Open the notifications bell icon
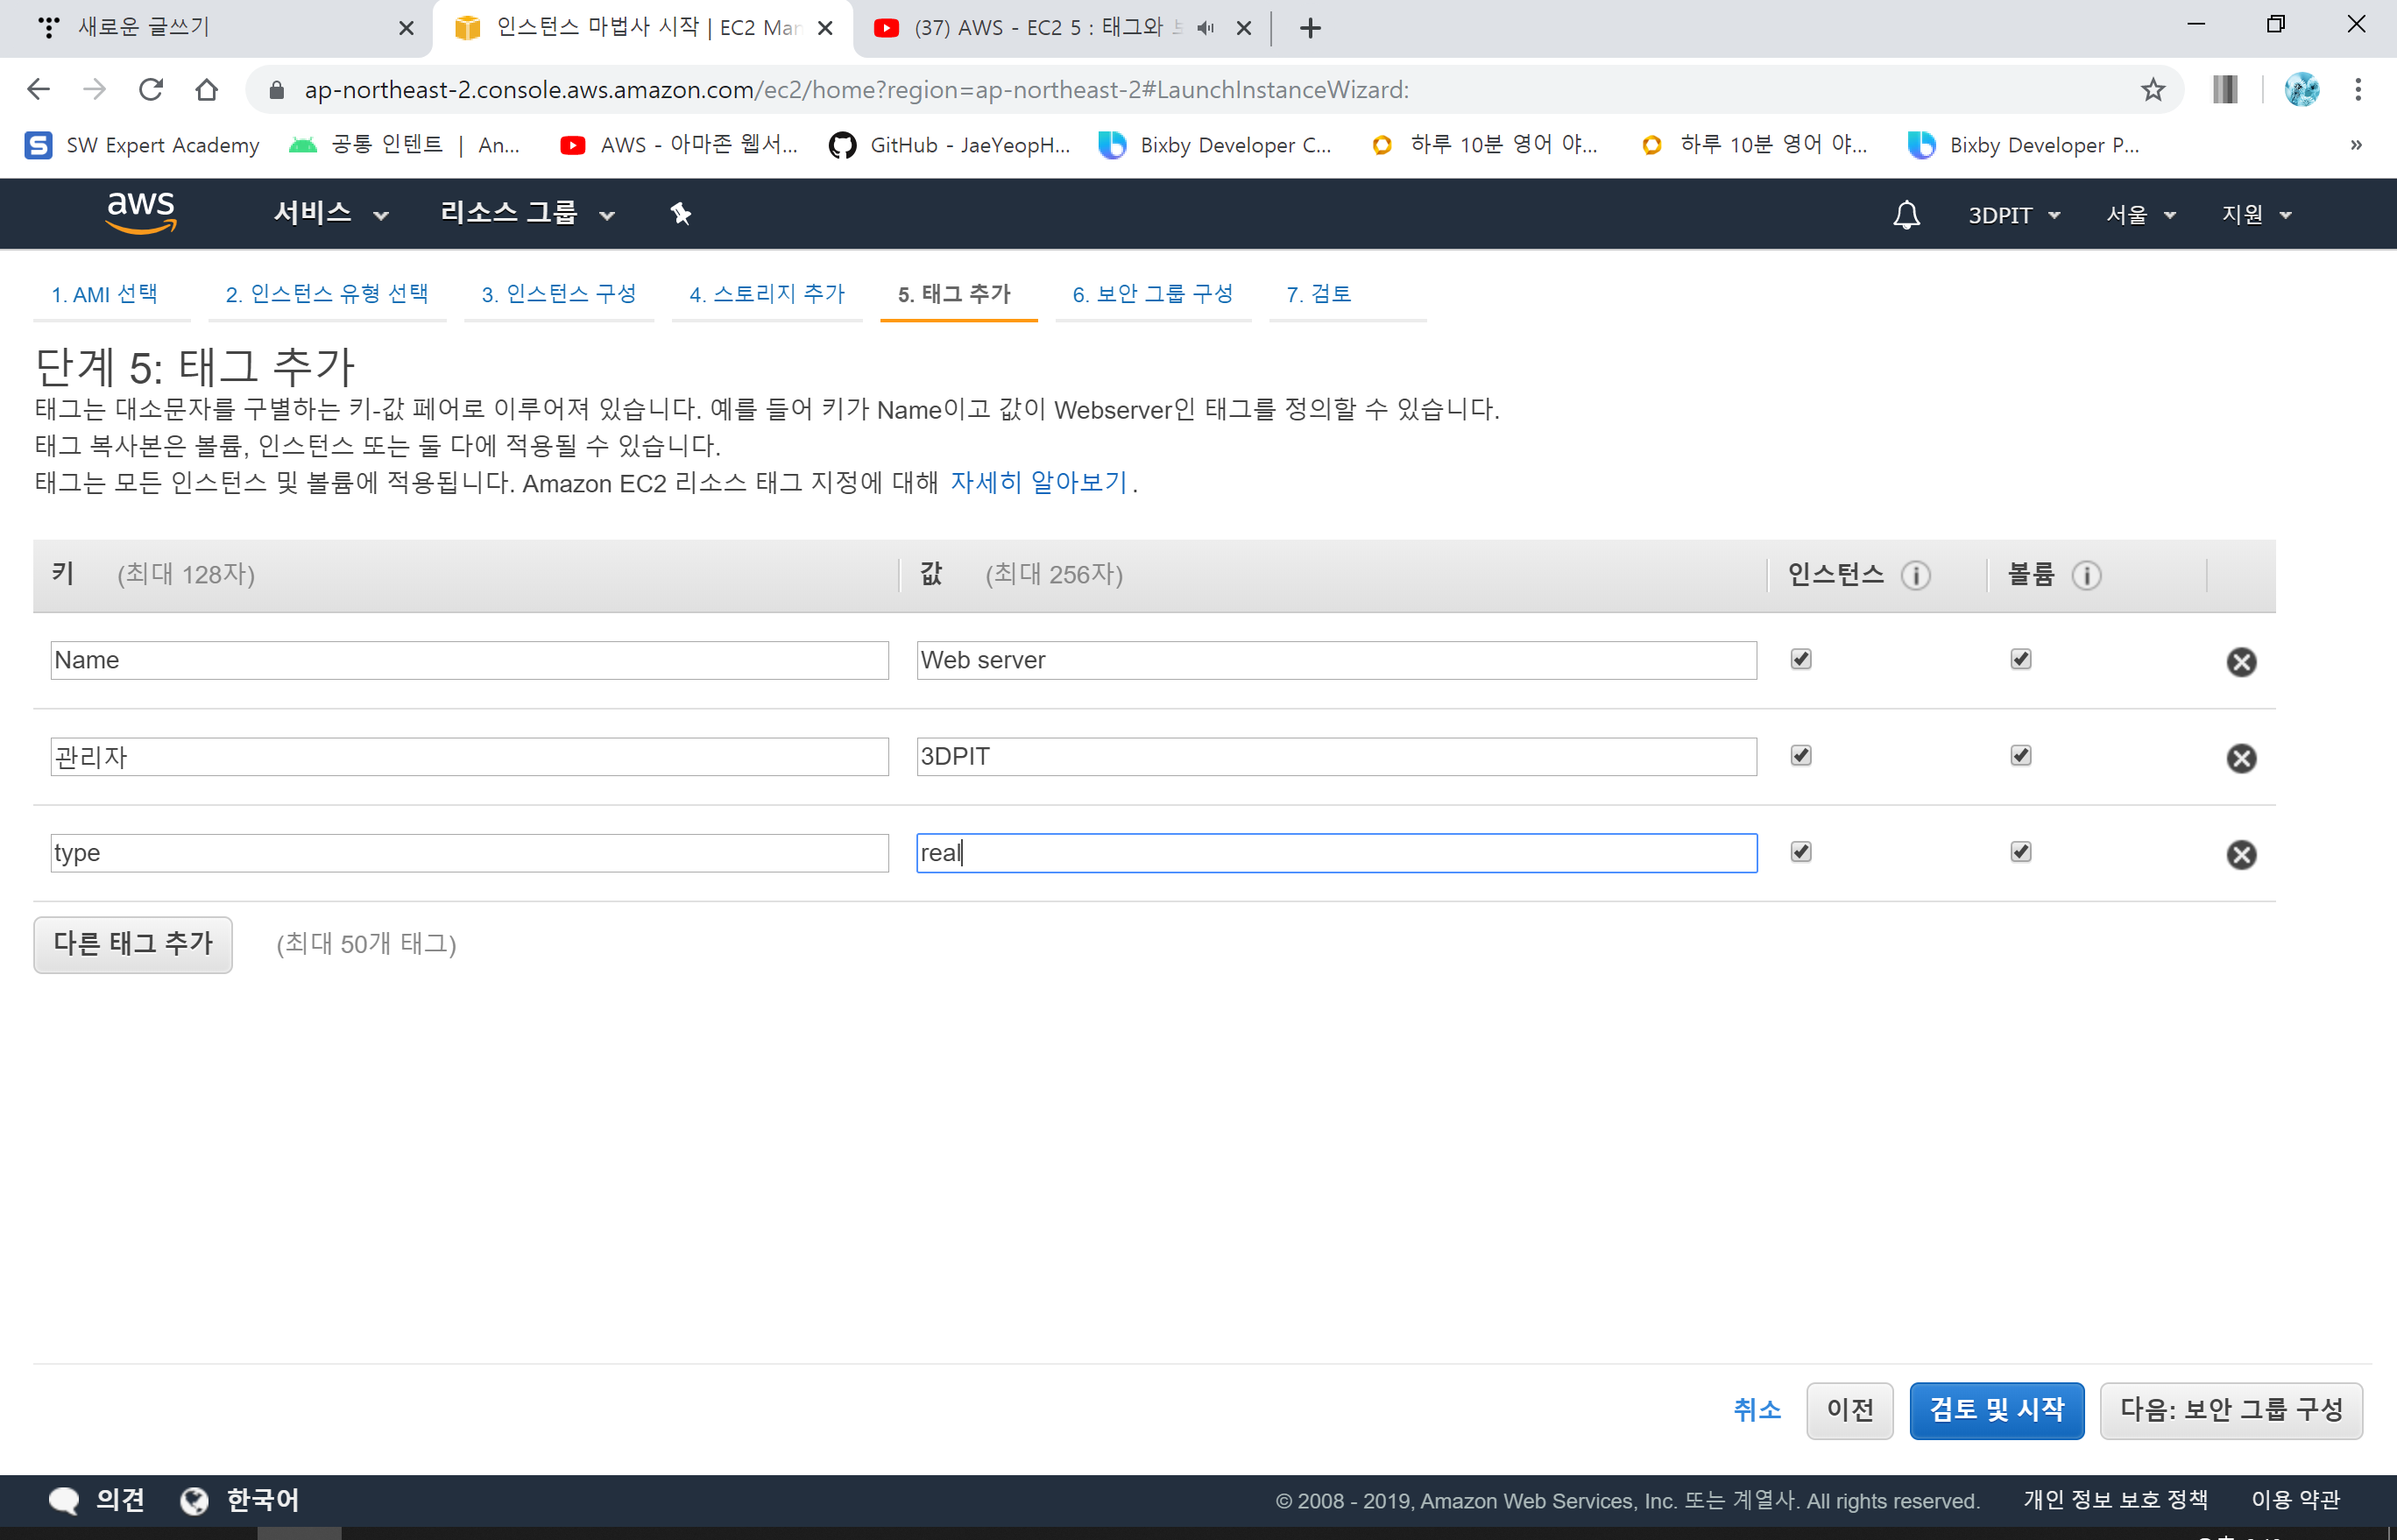Screen dimensions: 2397x1540 click(x=1906, y=214)
